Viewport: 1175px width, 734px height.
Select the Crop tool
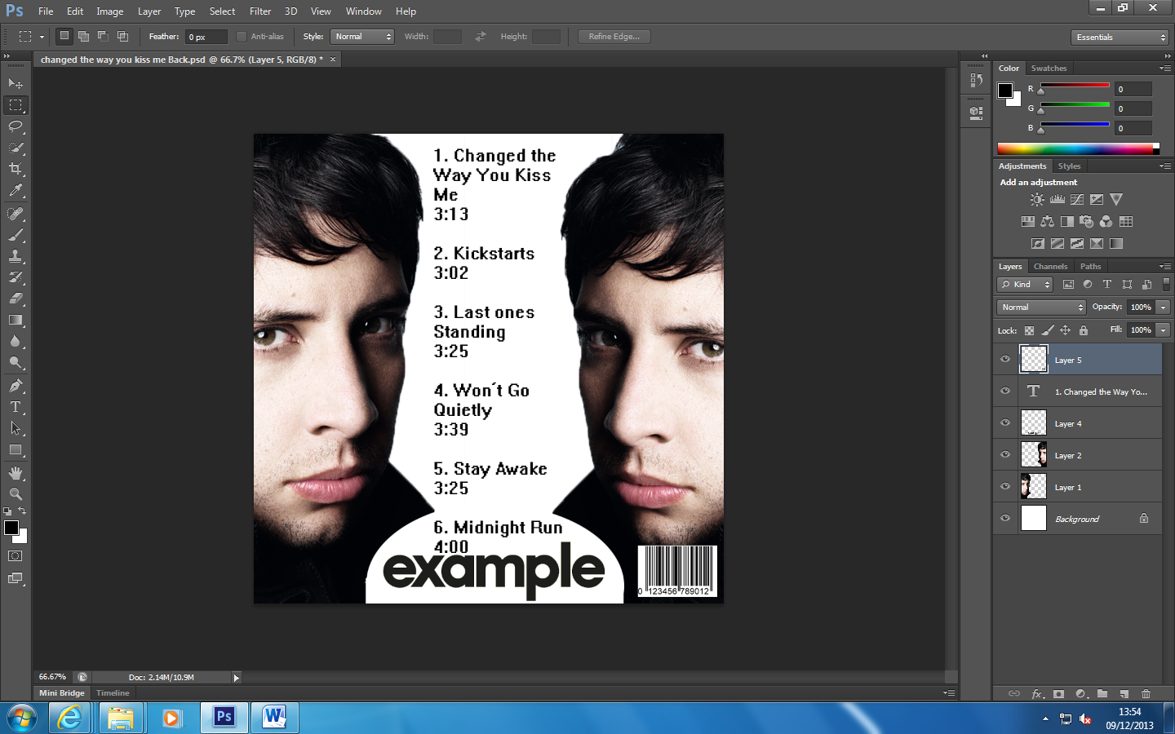pyautogui.click(x=16, y=169)
